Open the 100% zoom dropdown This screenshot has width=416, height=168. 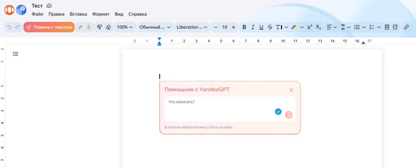(x=125, y=27)
